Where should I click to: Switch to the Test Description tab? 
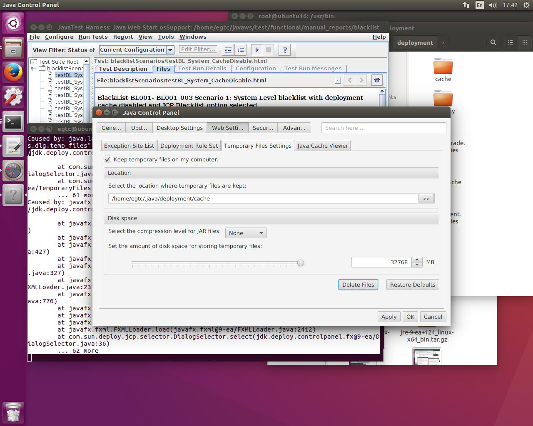tap(123, 69)
